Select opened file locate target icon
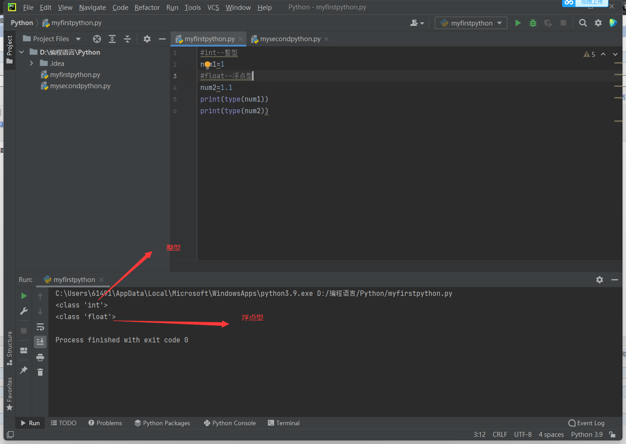The height and width of the screenshot is (444, 626). click(x=97, y=39)
